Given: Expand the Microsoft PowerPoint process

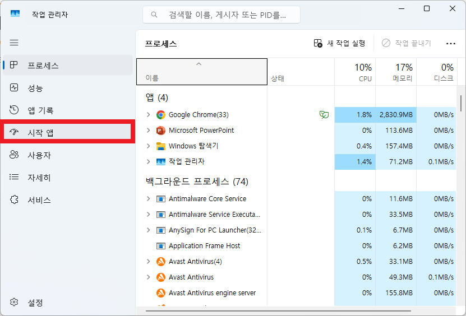Looking at the screenshot, I should point(148,131).
